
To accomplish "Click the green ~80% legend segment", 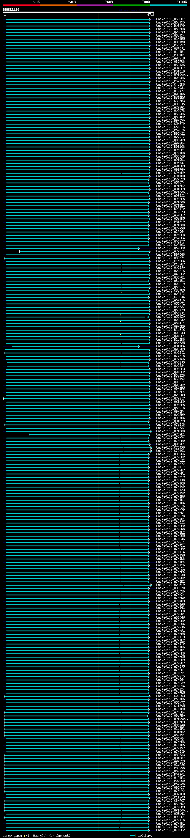I will (132, 5).
